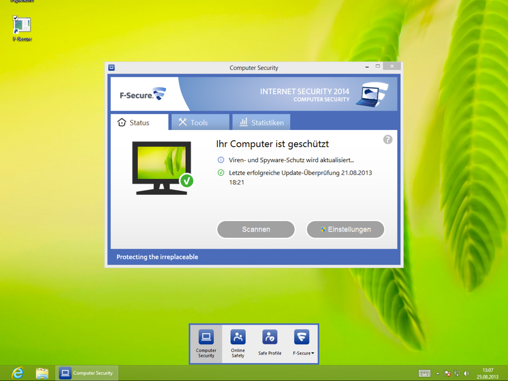Minimize the Computer Security window
This screenshot has width=508, height=381.
tap(367, 67)
